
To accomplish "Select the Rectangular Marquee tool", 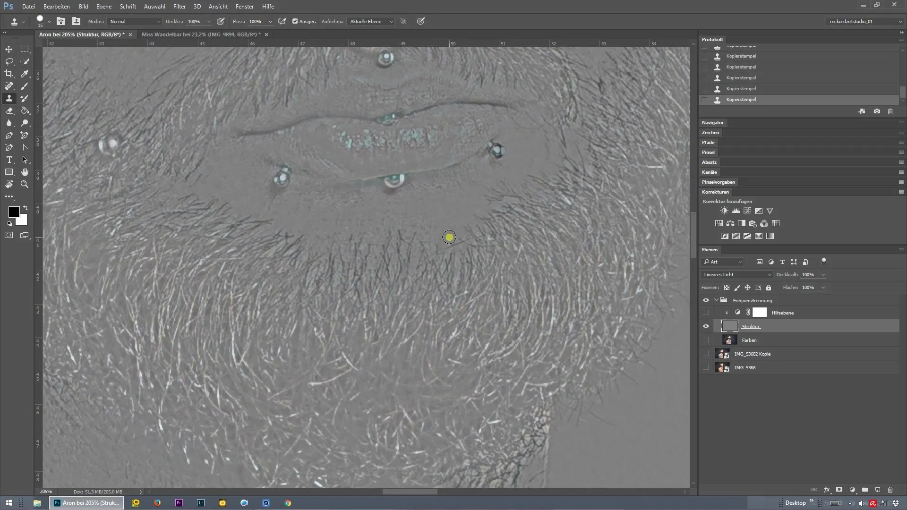I will click(x=25, y=49).
